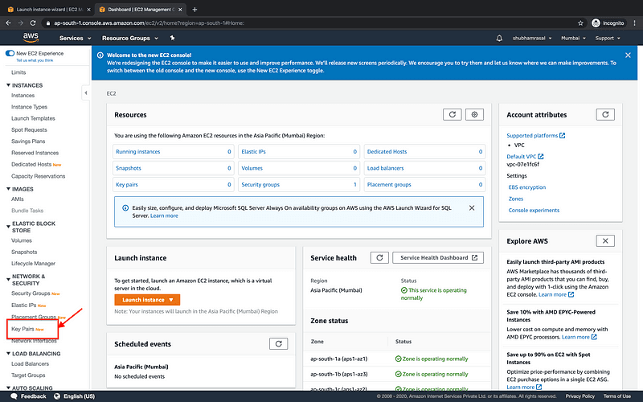Click the EC2 breadcrumb text
This screenshot has width=643, height=402.
pos(111,93)
